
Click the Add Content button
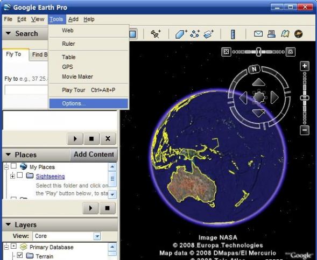click(94, 154)
